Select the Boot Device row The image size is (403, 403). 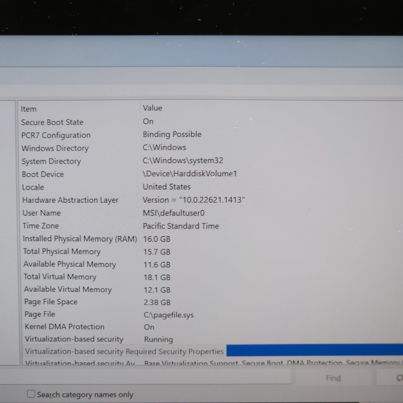pyautogui.click(x=43, y=174)
